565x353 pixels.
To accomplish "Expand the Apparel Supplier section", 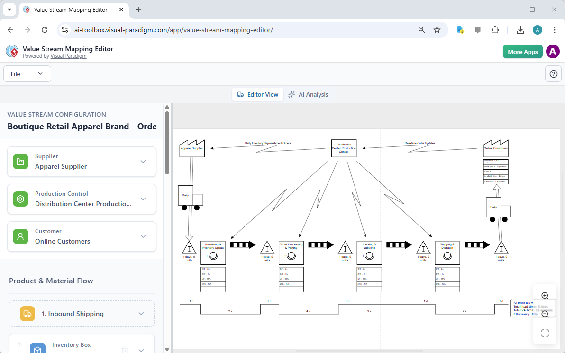I will click(x=143, y=161).
